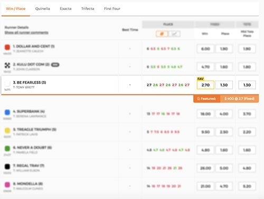This screenshot has width=264, height=199.
Task: Click Regal Trav black silk icon
Action: (x=7, y=166)
